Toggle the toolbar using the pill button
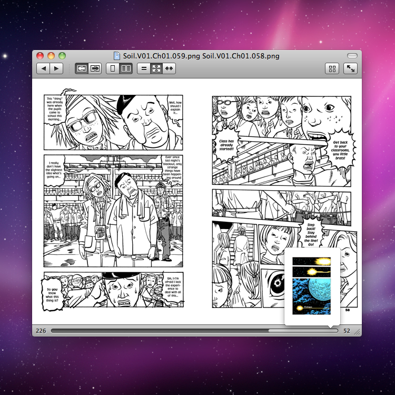Viewport: 395px width, 395px height. 352,56
